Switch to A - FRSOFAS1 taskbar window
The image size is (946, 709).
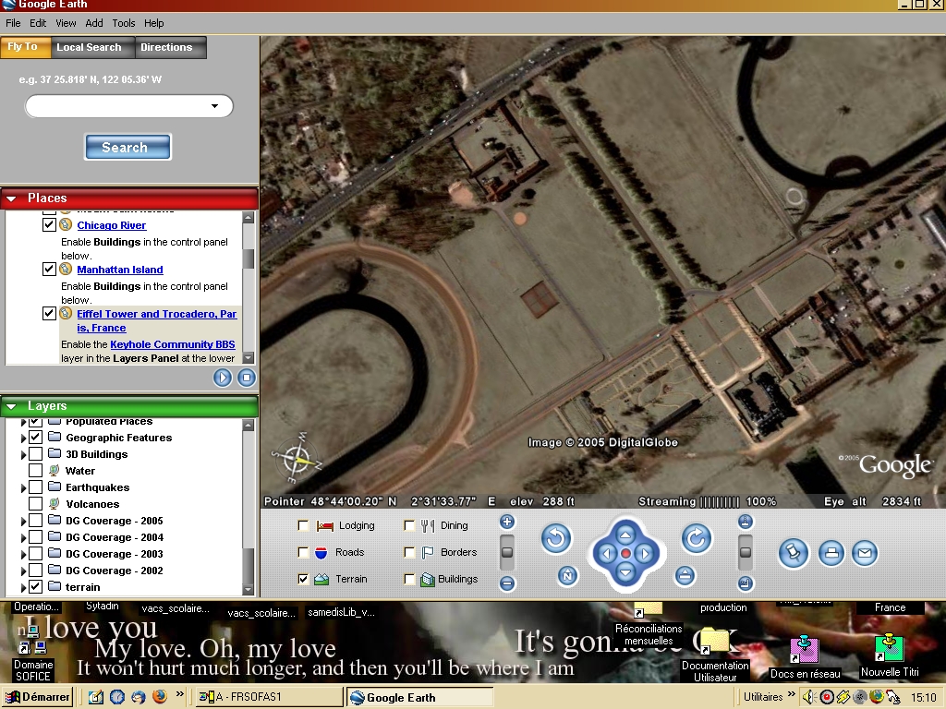267,697
